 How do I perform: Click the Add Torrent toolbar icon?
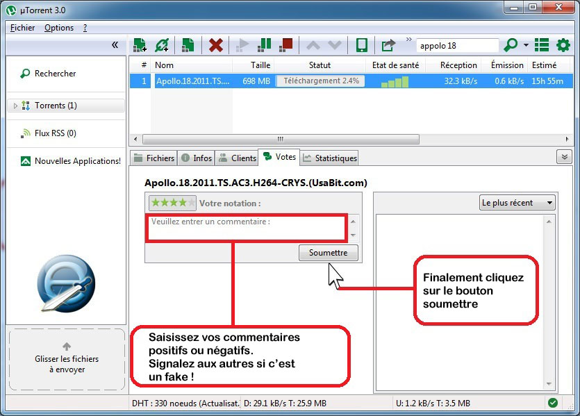pos(140,45)
